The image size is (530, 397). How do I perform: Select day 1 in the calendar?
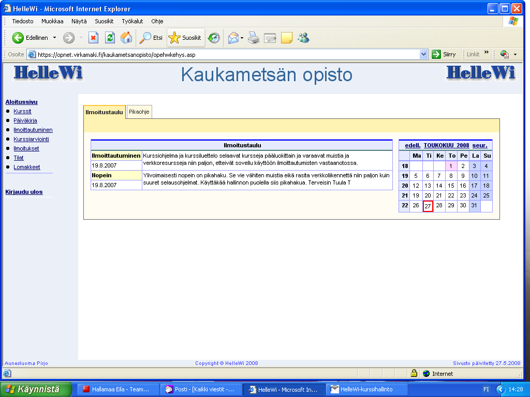451,166
